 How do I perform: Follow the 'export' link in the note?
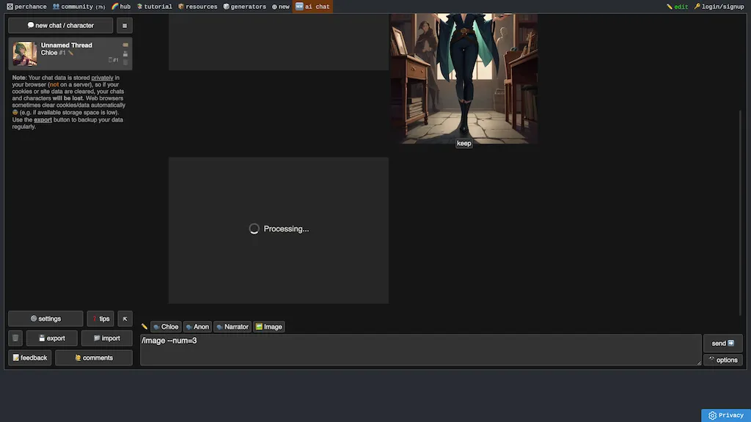pos(43,119)
